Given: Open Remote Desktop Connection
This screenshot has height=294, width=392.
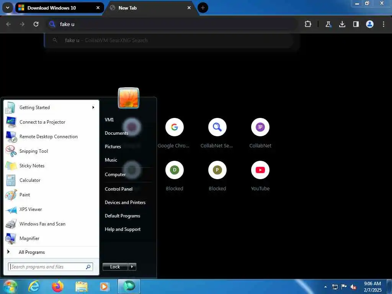Looking at the screenshot, I should [x=51, y=137].
